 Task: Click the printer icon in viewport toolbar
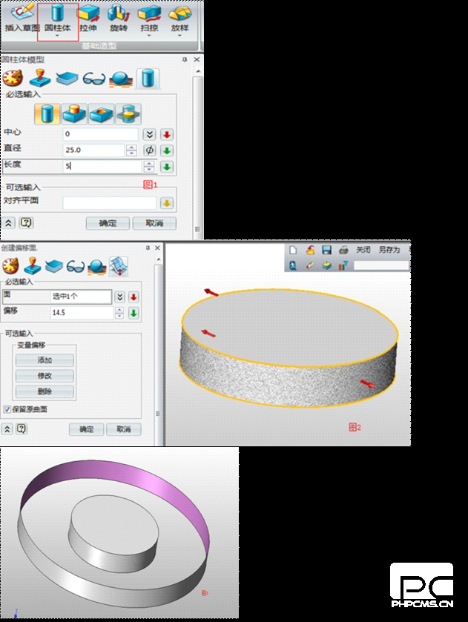coord(343,251)
